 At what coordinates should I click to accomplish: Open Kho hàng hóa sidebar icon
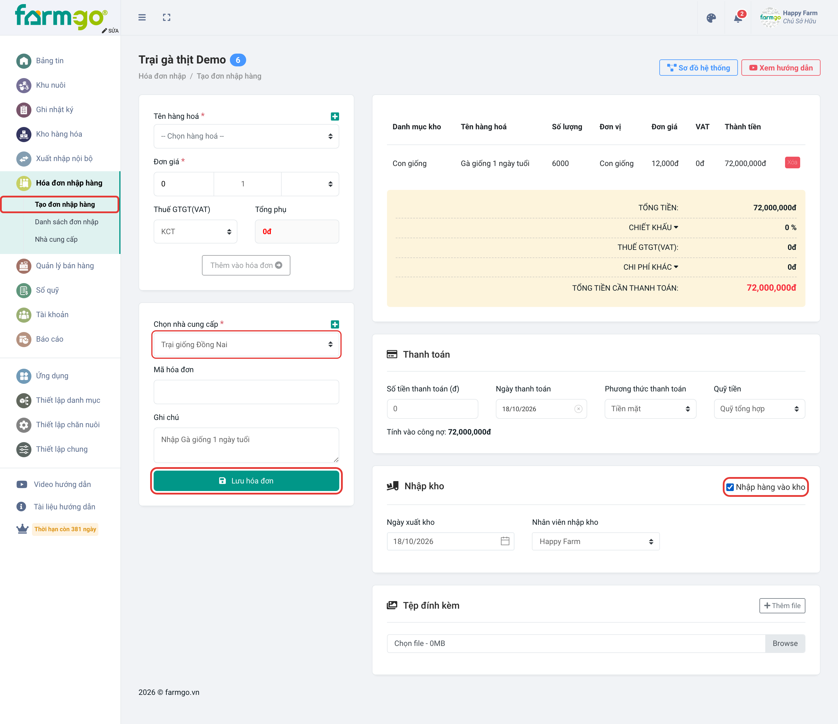click(24, 134)
